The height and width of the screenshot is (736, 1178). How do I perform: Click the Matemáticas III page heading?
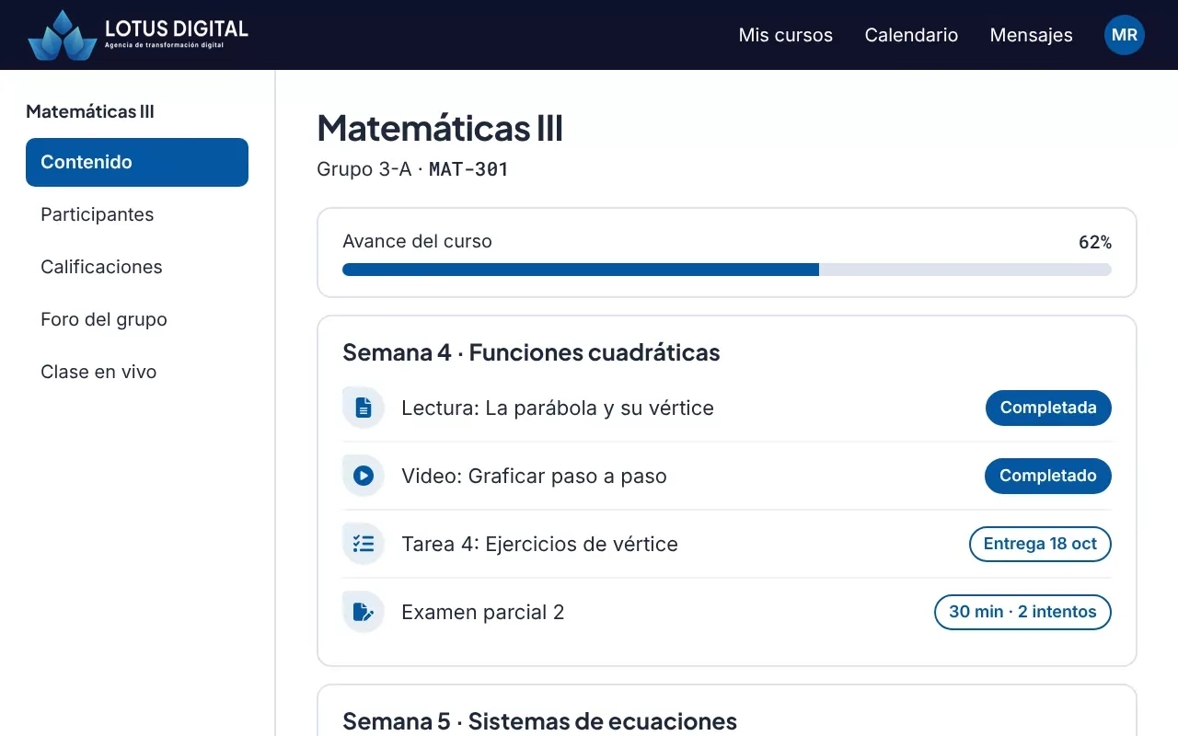pos(440,128)
